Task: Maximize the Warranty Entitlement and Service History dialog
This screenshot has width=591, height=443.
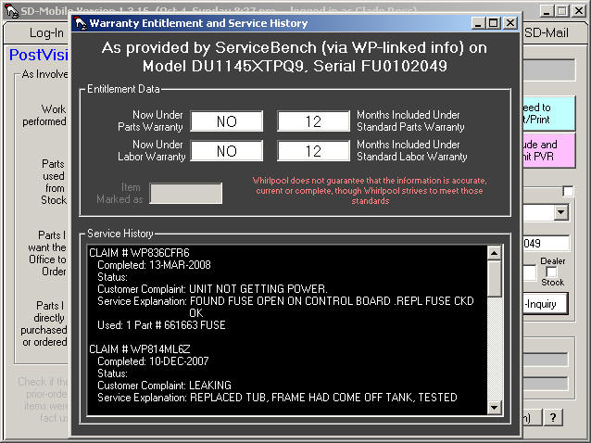Action: click(494, 23)
